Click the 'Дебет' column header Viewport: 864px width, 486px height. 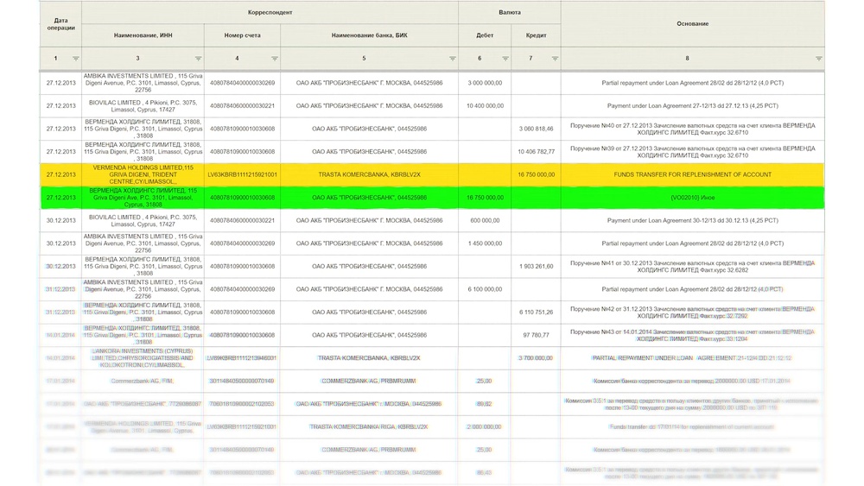click(485, 35)
